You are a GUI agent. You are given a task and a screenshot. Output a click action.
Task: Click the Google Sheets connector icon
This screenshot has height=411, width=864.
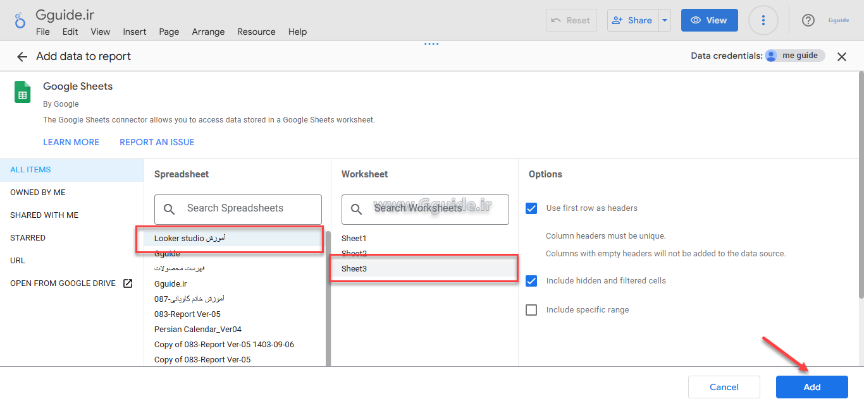[23, 92]
